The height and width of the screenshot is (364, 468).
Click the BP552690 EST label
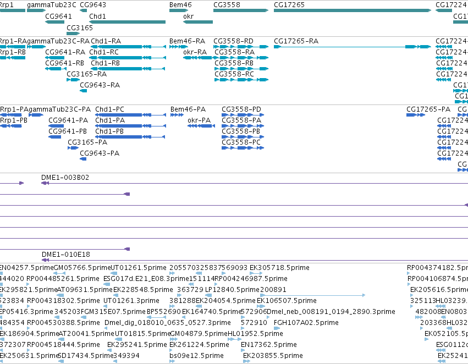tap(163, 312)
